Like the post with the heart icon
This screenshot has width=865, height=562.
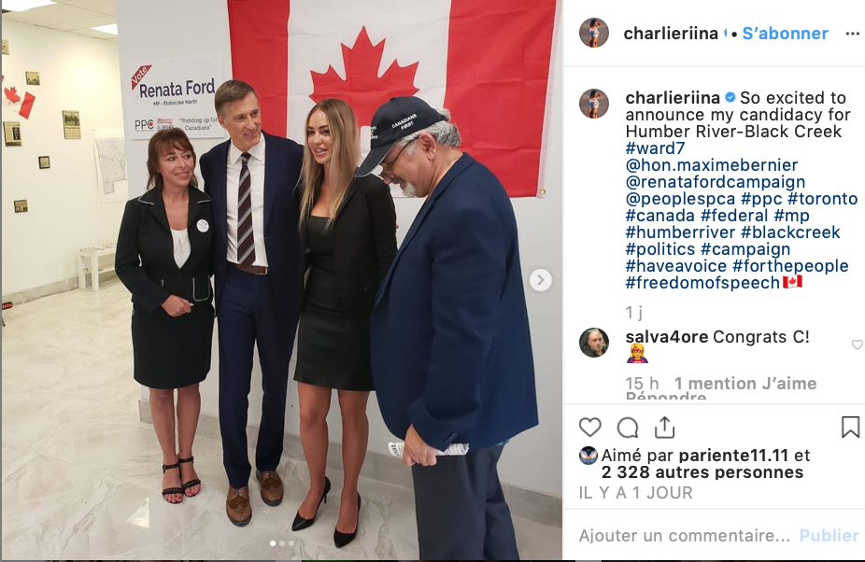click(589, 428)
